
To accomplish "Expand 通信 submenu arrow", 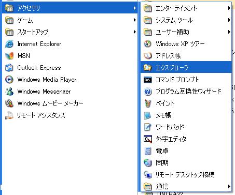I will click(229, 187).
